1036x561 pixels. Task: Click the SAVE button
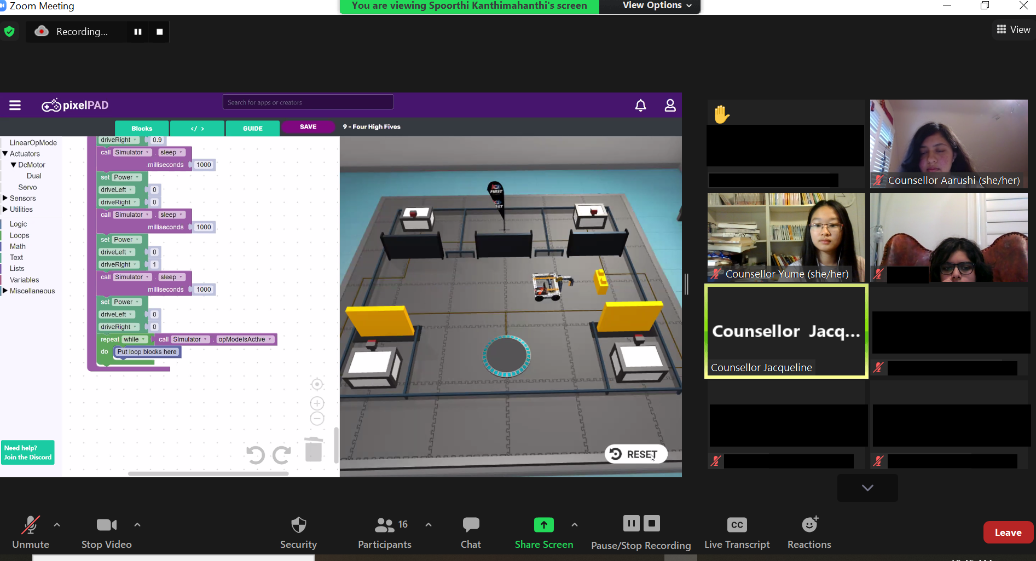tap(308, 127)
